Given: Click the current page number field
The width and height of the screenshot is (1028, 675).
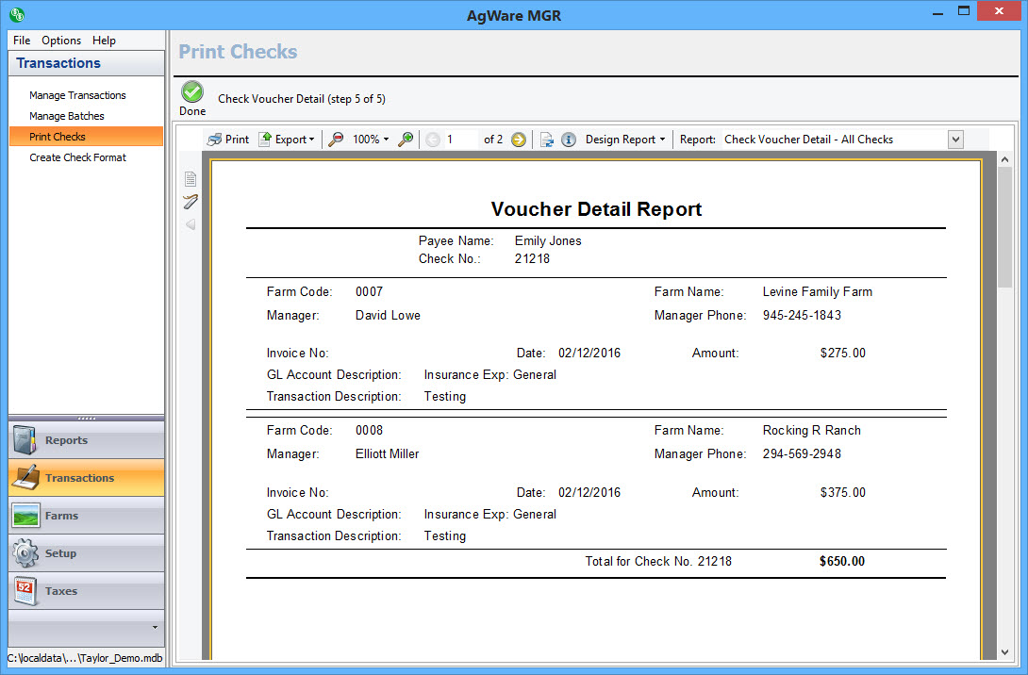Looking at the screenshot, I should [460, 140].
